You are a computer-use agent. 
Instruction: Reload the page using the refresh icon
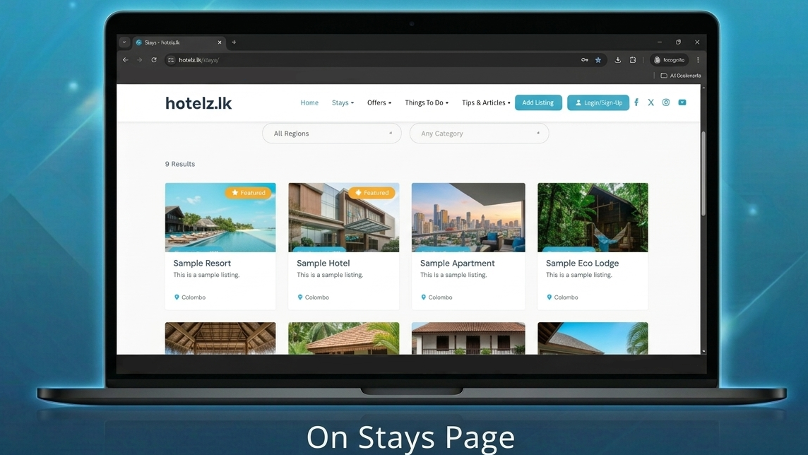point(154,60)
